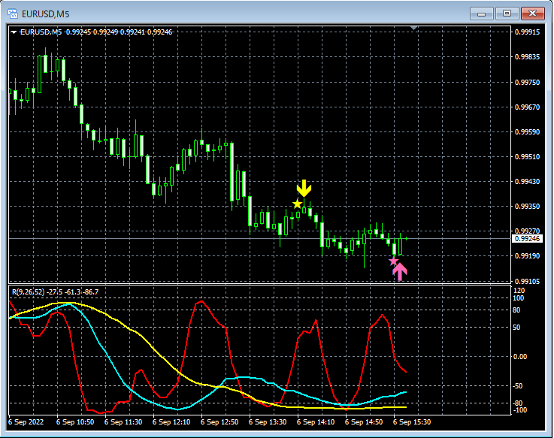Click the 6 Sep 15:30 time label

point(412,422)
